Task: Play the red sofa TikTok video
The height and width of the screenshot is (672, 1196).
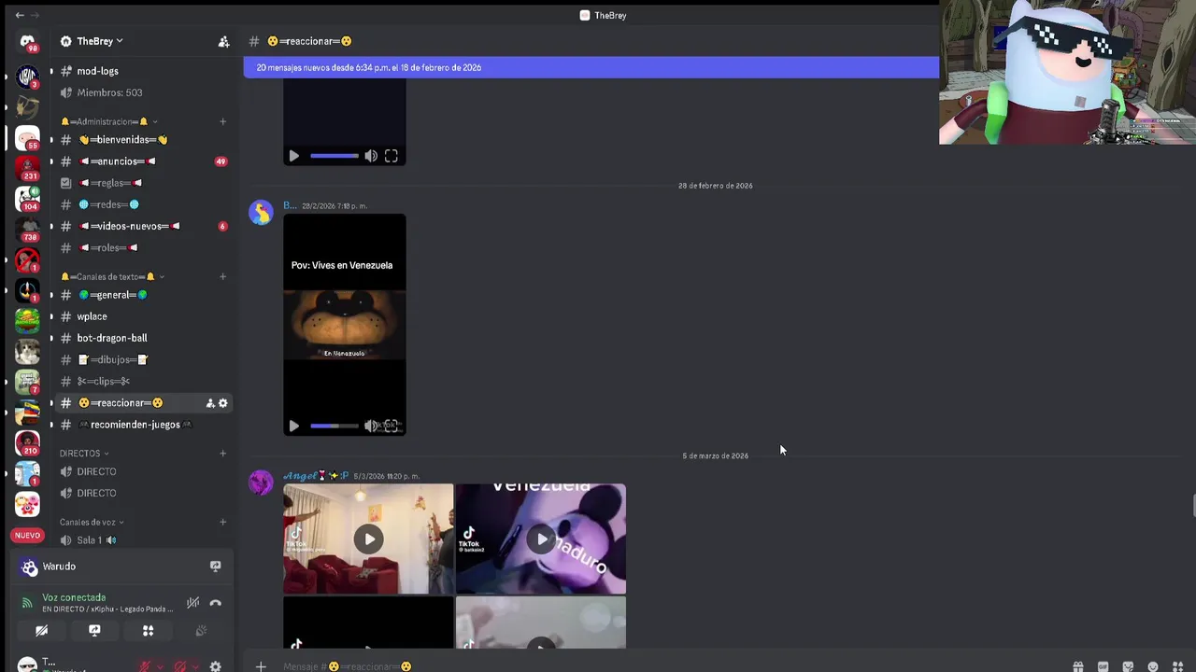Action: [x=369, y=539]
